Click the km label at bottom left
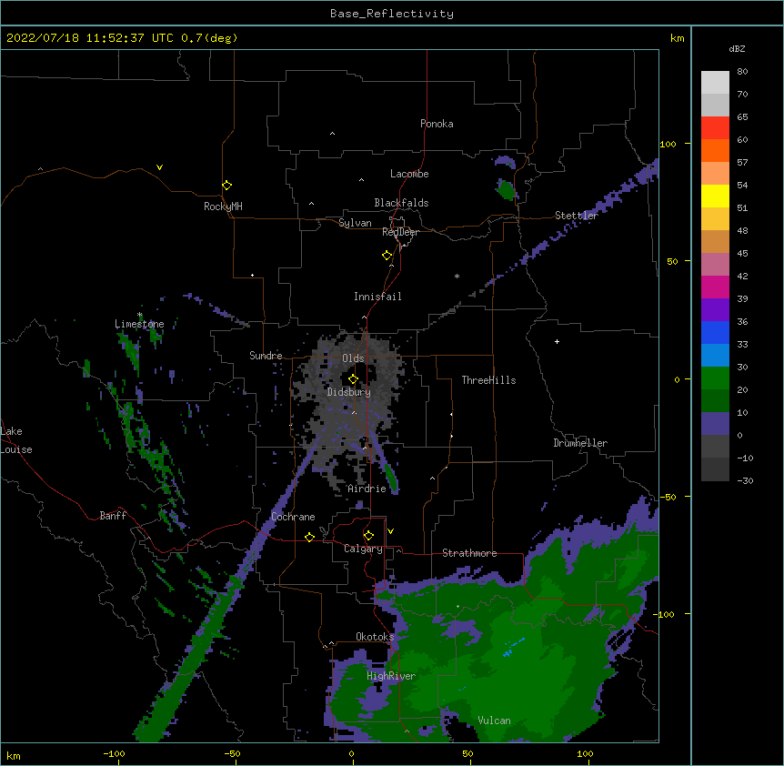 pyautogui.click(x=14, y=755)
